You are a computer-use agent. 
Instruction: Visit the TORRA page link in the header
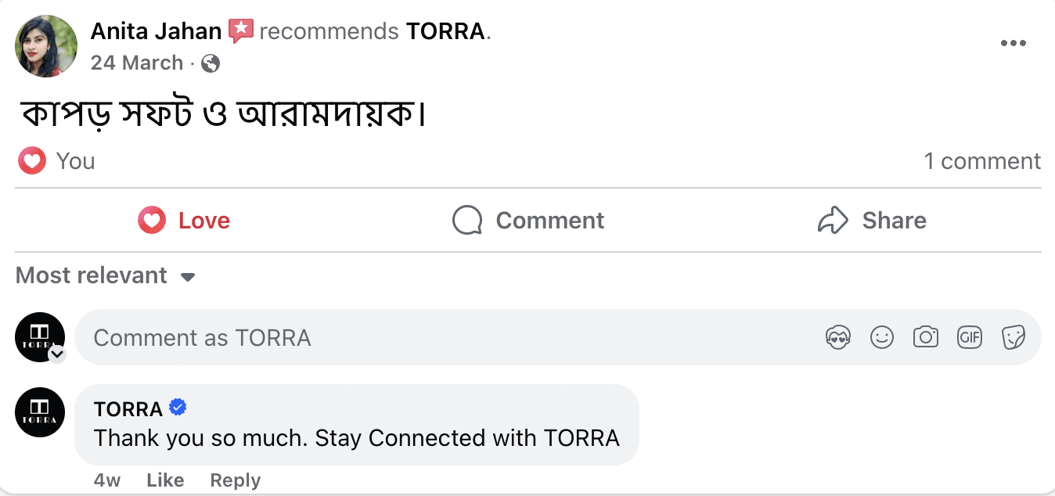444,31
